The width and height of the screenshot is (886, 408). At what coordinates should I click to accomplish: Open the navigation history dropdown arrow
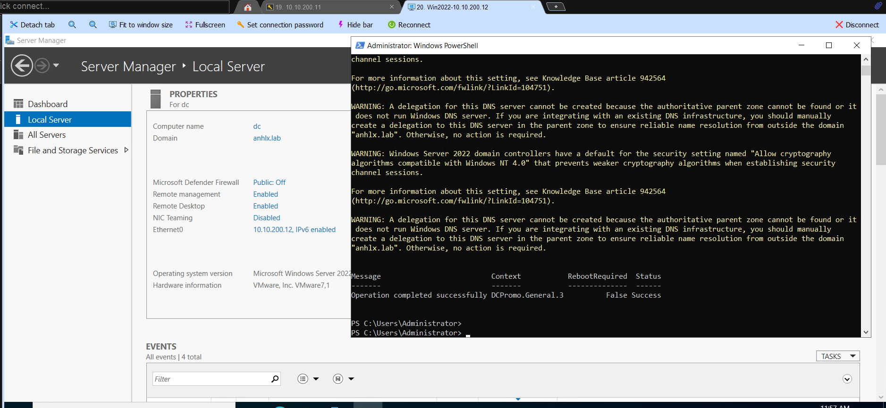[56, 65]
